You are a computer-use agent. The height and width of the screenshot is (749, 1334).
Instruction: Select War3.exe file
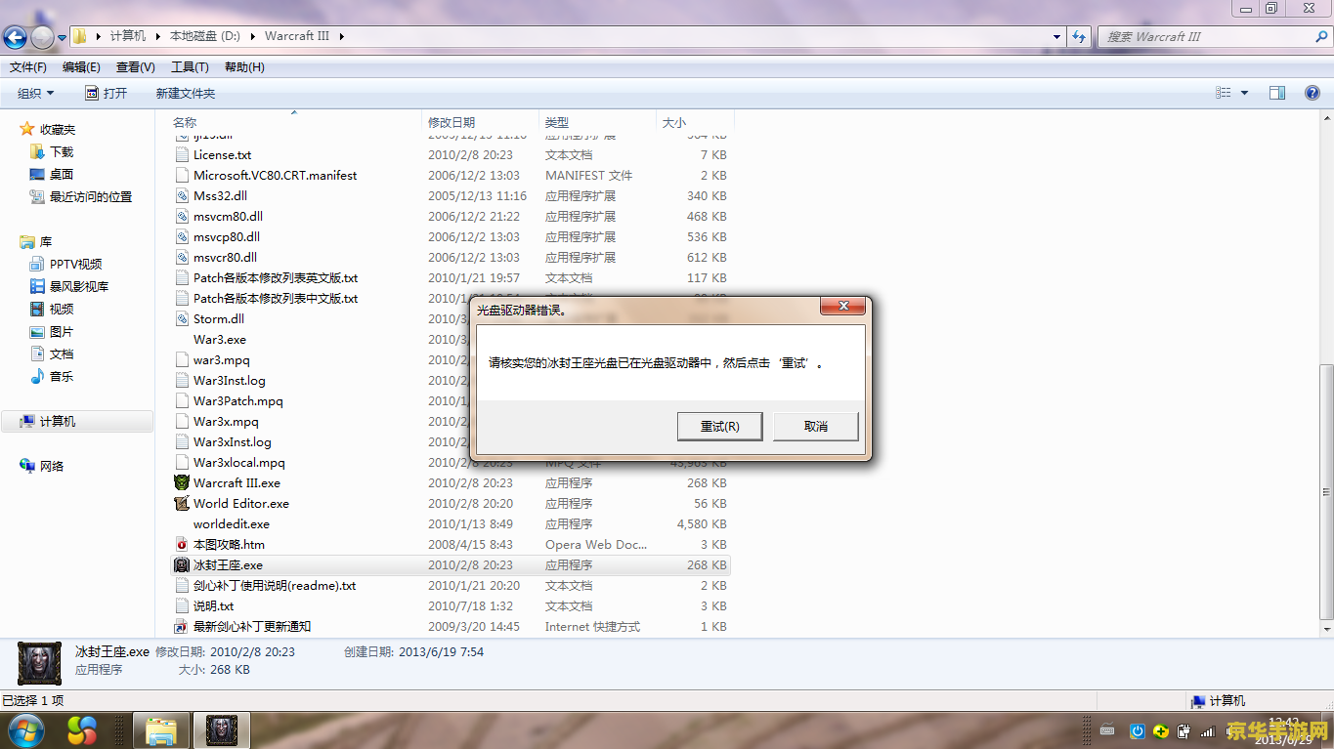[220, 339]
